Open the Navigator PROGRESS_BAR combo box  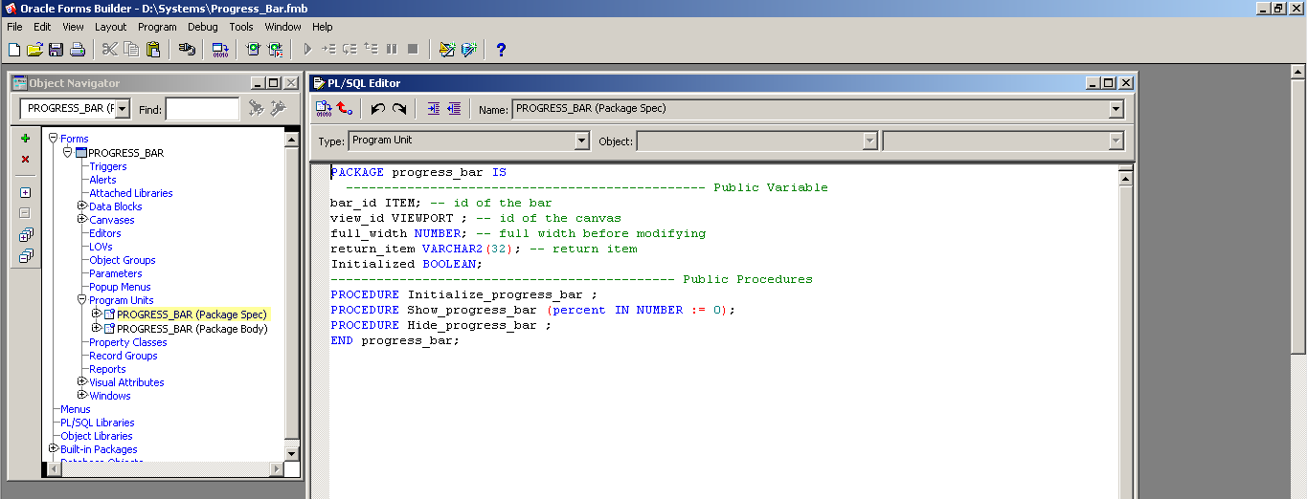click(x=123, y=109)
